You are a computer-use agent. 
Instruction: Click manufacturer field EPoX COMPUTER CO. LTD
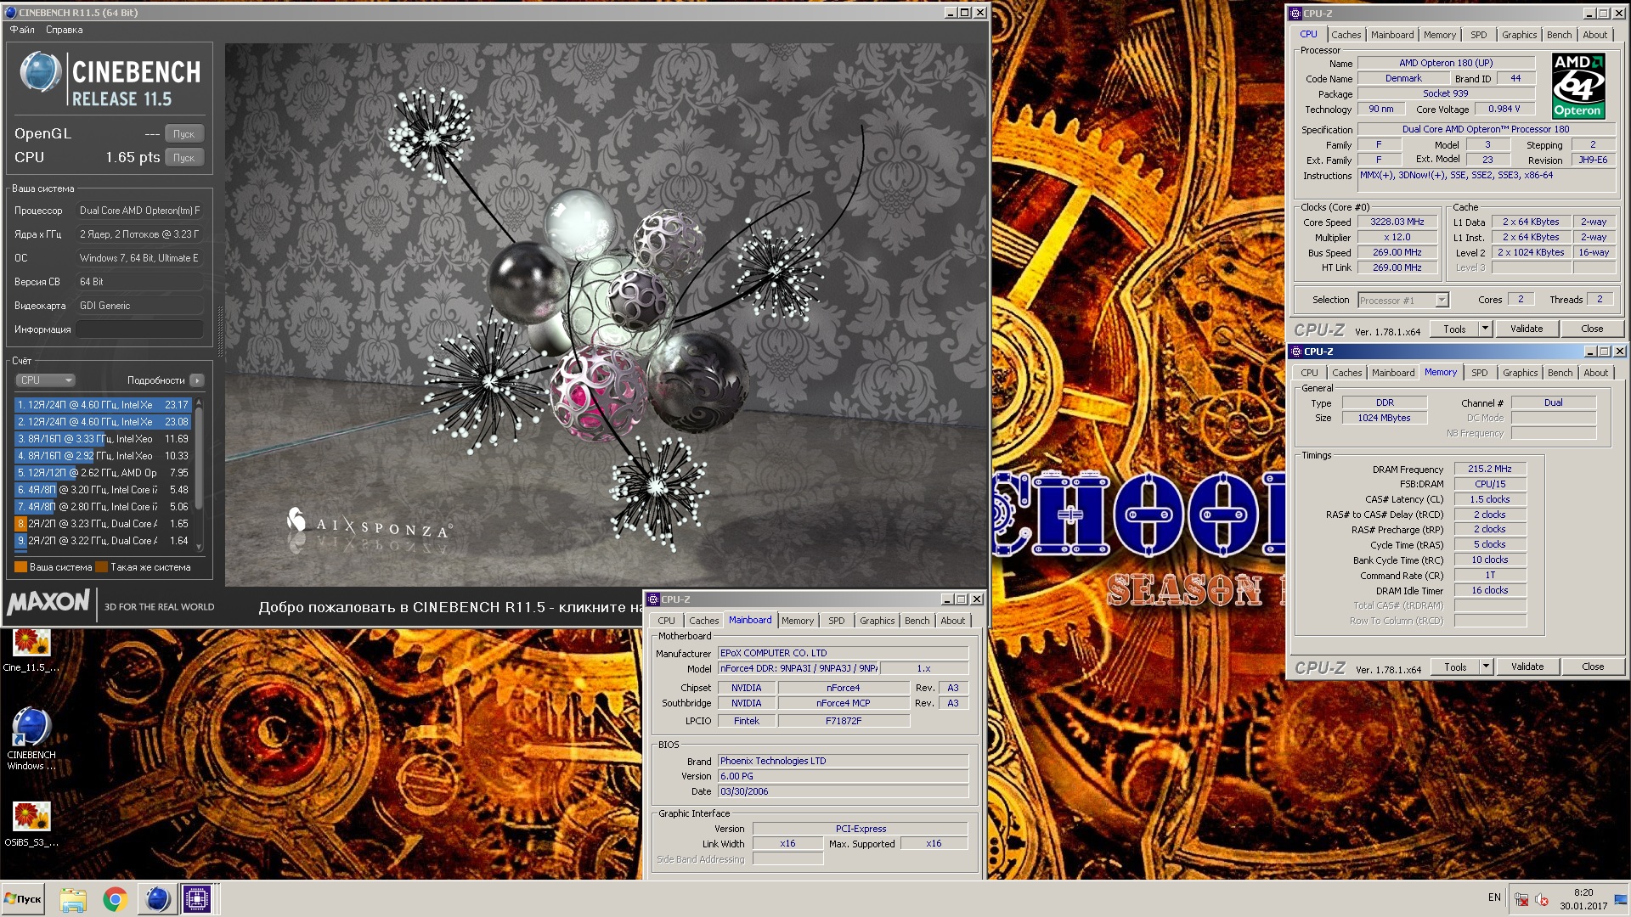(844, 654)
